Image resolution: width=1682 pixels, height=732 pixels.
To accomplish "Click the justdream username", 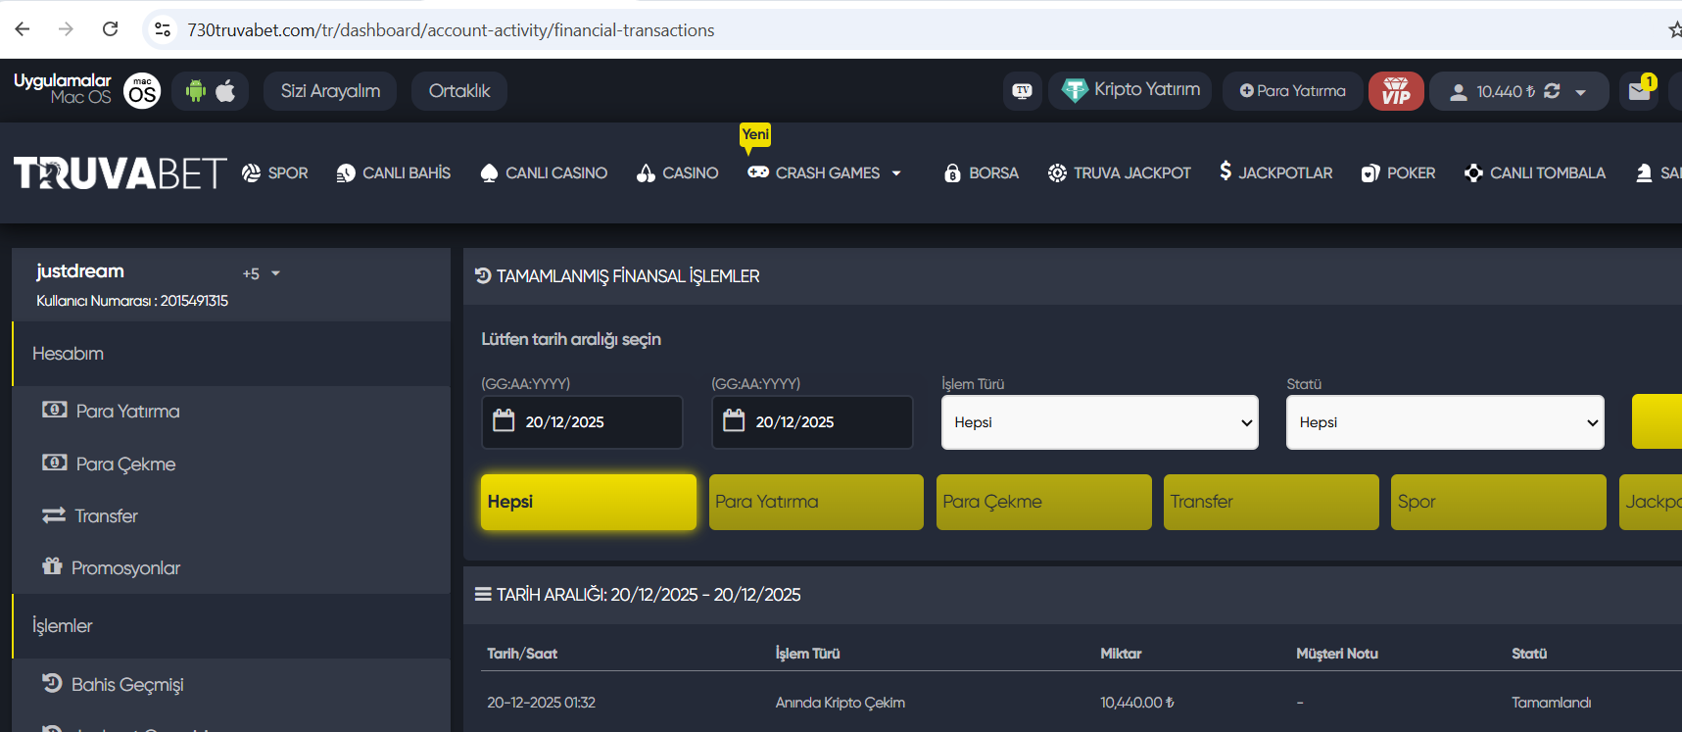I will 80,271.
